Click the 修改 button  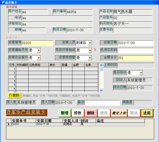tap(77, 113)
